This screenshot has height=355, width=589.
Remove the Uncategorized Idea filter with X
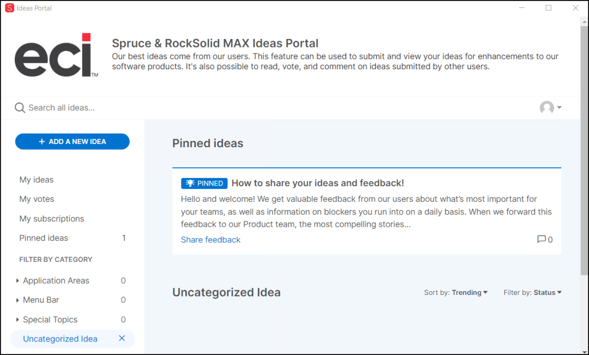122,338
